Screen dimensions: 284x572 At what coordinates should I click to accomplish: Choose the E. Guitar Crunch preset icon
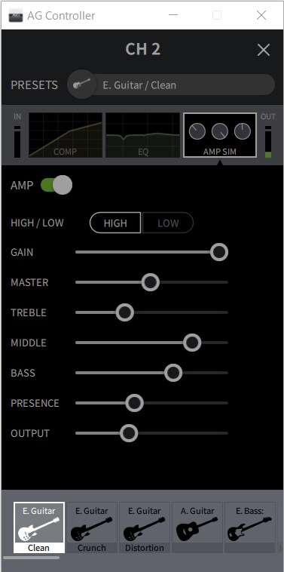click(x=92, y=527)
